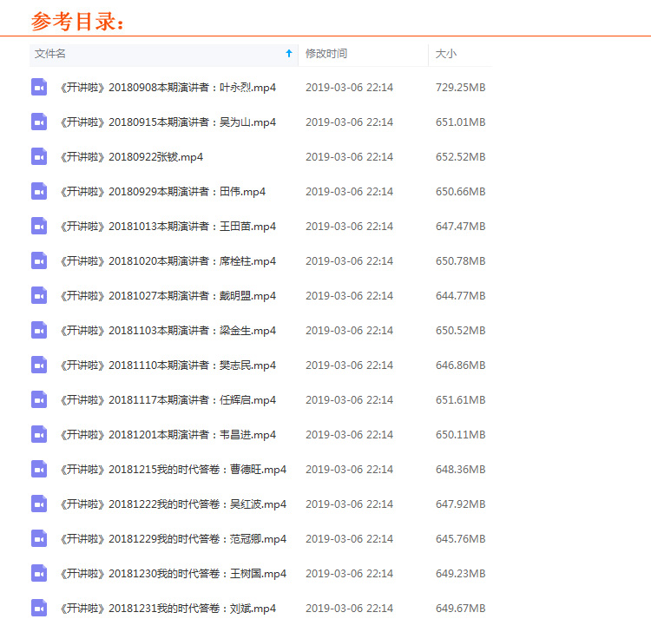Sort files by 大小 column
Screen dimensions: 651x619
(x=445, y=54)
